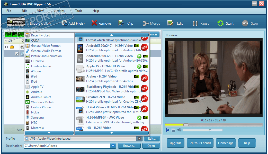Select BlackBerry Playbook H.264 Video profile
This screenshot has height=154, width=268.
coord(112,89)
